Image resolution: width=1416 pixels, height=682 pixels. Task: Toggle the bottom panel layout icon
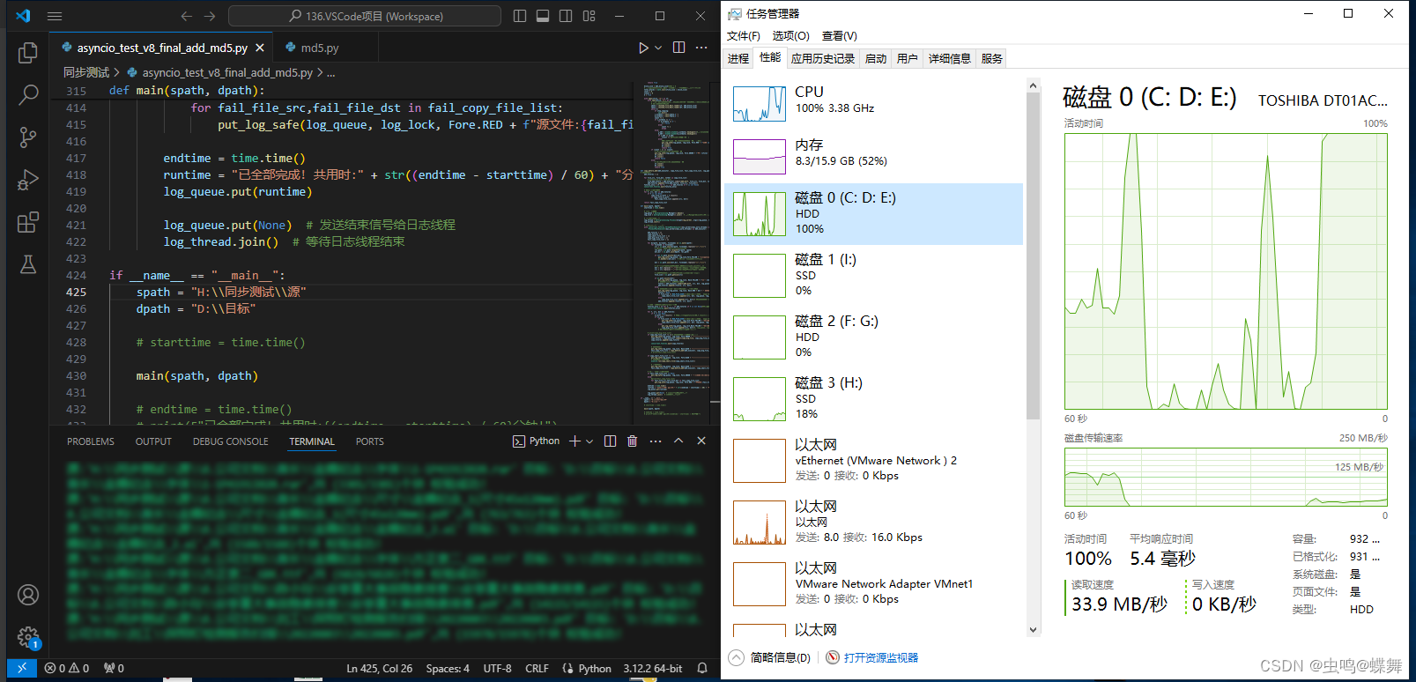(x=543, y=16)
